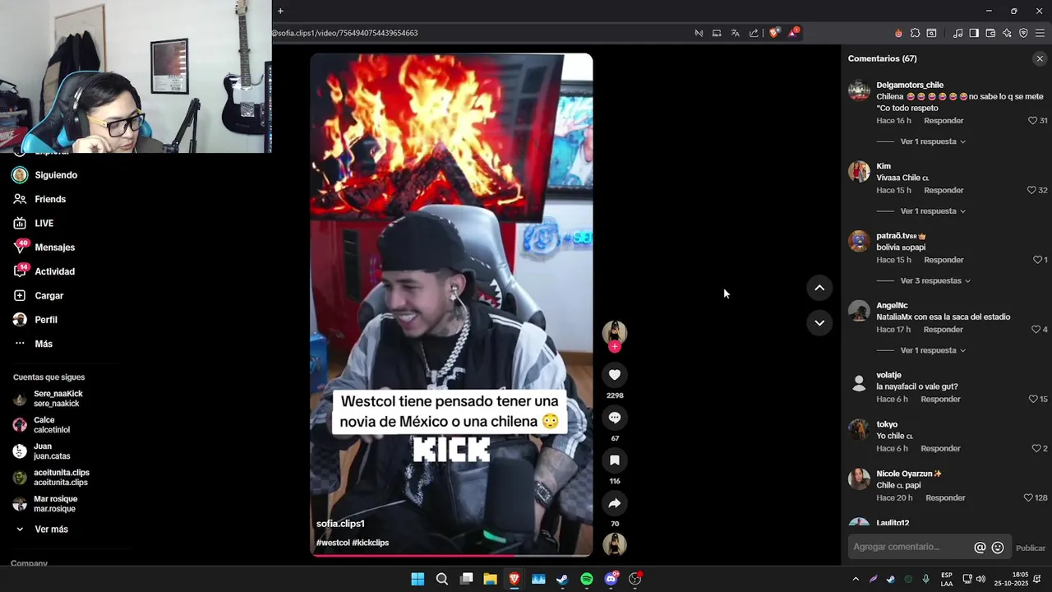Image resolution: width=1052 pixels, height=592 pixels.
Task: Open the creator avatar beside the video
Action: coord(614,332)
